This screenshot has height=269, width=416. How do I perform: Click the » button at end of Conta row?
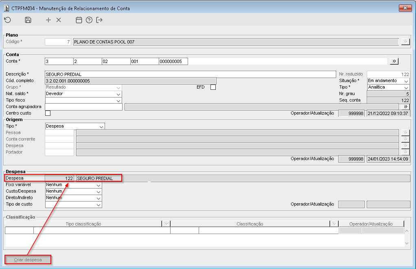(x=394, y=61)
